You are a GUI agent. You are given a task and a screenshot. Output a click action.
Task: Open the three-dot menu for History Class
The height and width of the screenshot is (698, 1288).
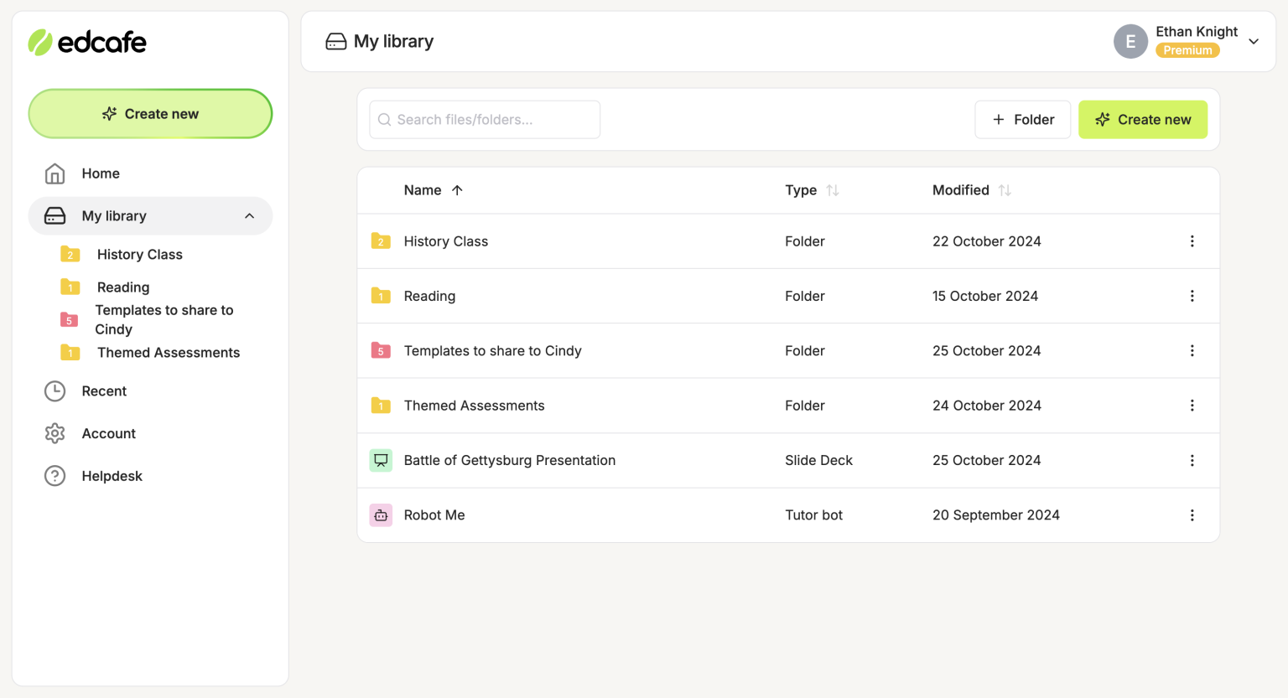pos(1192,241)
